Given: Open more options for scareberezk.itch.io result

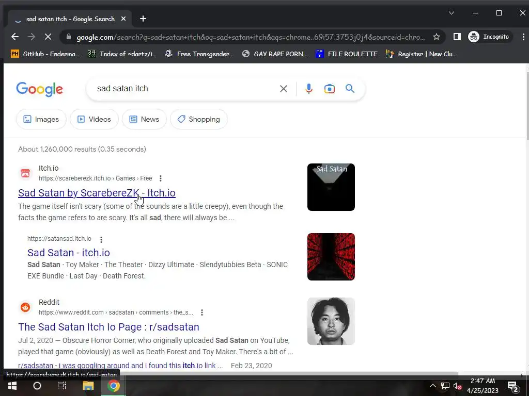Looking at the screenshot, I should (x=161, y=178).
